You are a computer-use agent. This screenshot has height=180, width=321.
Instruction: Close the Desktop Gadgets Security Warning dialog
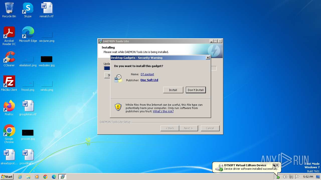tap(208, 58)
